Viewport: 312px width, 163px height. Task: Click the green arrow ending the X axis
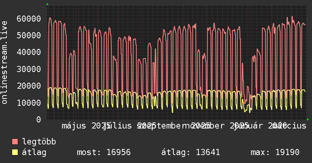point(308,119)
